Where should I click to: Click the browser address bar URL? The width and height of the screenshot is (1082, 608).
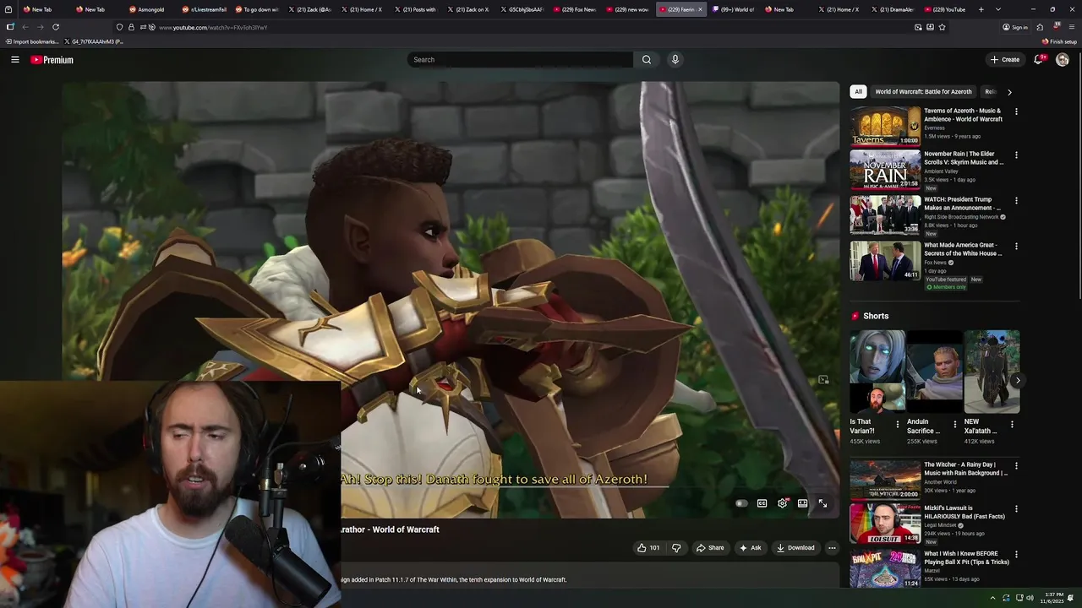click(213, 27)
